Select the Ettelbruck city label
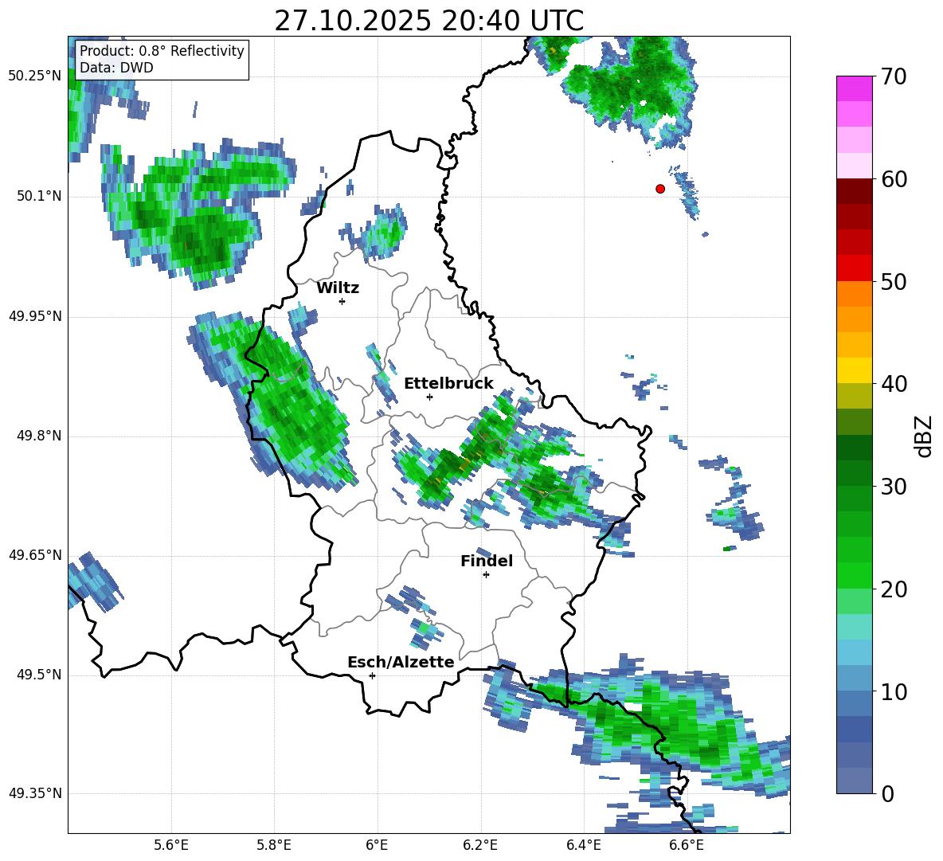The width and height of the screenshot is (943, 861). tap(448, 384)
